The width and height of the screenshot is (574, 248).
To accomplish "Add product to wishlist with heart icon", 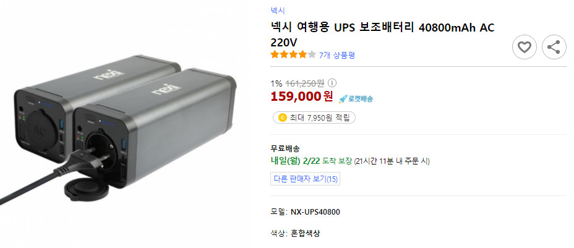I will pos(525,47).
